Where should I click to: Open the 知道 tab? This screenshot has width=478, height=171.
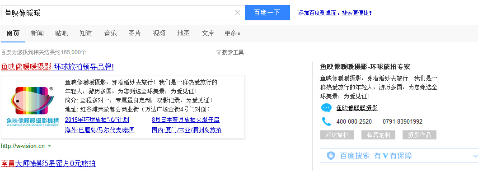(86, 33)
